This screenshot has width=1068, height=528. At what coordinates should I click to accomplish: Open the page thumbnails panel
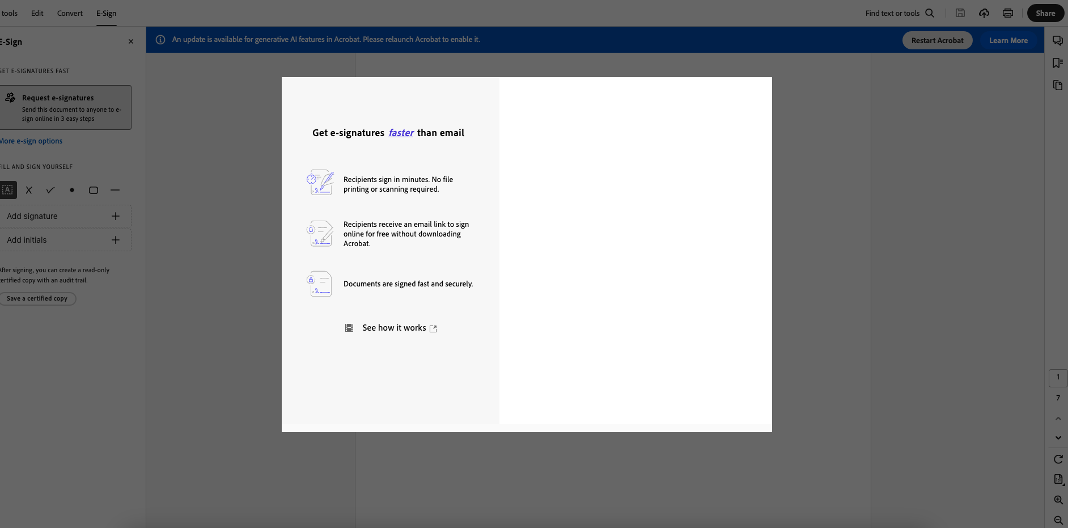[1057, 86]
